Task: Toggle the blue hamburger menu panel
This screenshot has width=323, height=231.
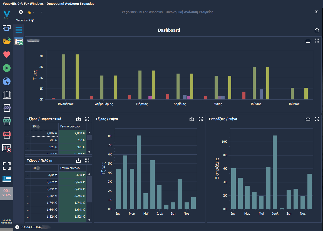Action: pyautogui.click(x=19, y=30)
